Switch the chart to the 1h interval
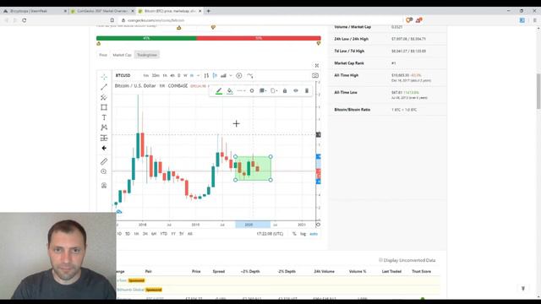The height and width of the screenshot is (304, 541). pos(165,75)
